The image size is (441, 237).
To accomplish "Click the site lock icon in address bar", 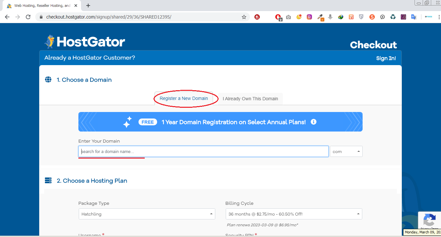I will click(x=41, y=17).
